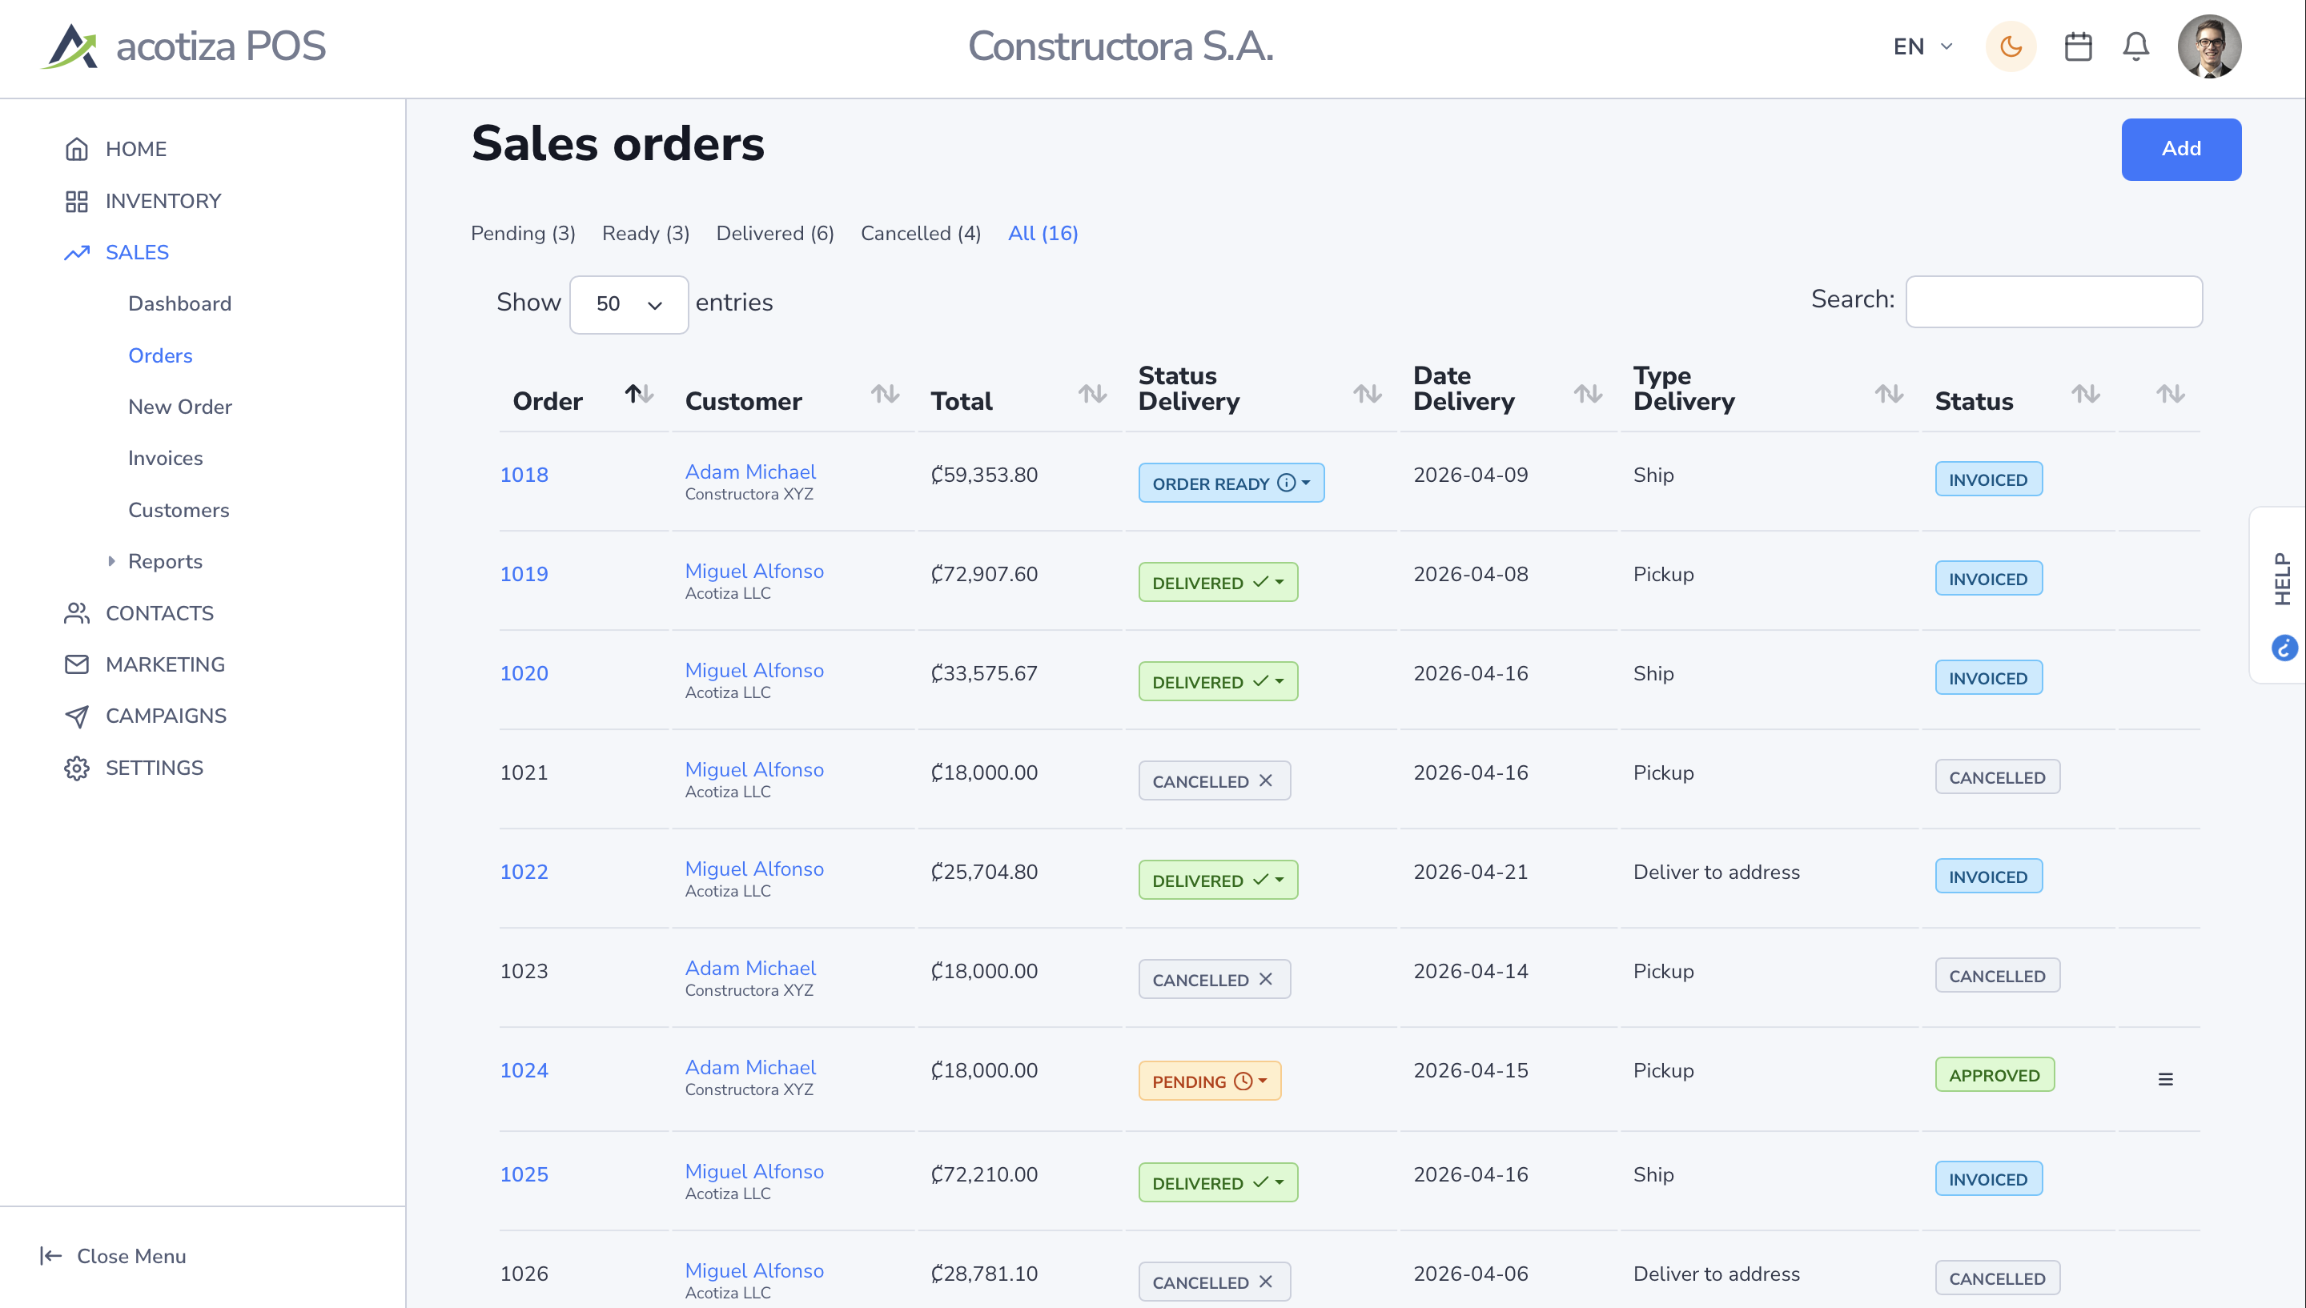Image resolution: width=2306 pixels, height=1308 pixels.
Task: Click Close Menu at sidebar bottom
Action: point(113,1255)
